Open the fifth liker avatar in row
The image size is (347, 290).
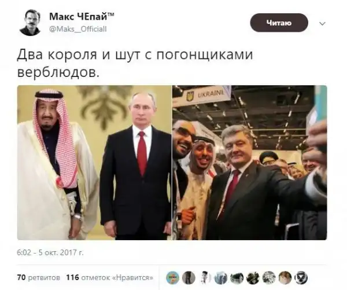pos(237,278)
